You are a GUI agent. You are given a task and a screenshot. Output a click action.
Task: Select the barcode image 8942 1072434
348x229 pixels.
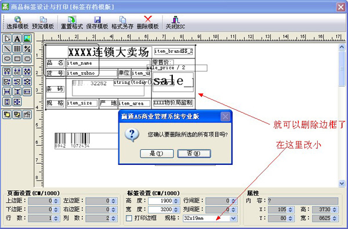point(86,141)
